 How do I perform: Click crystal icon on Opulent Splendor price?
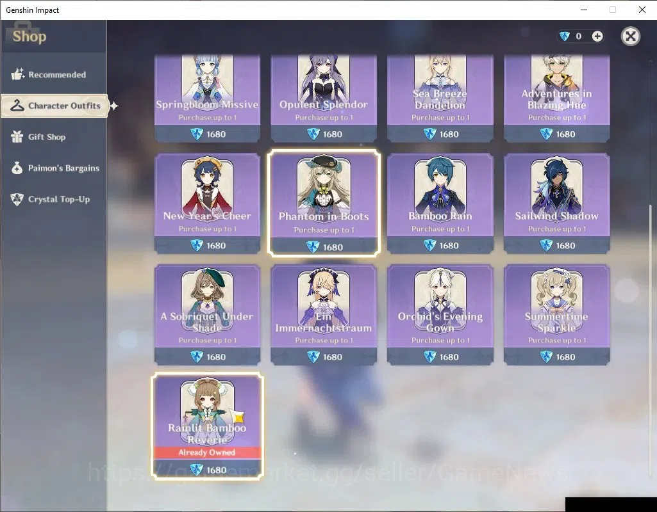click(x=313, y=134)
